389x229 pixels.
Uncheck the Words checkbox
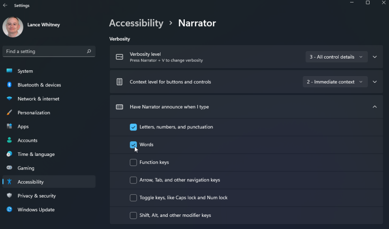click(133, 145)
